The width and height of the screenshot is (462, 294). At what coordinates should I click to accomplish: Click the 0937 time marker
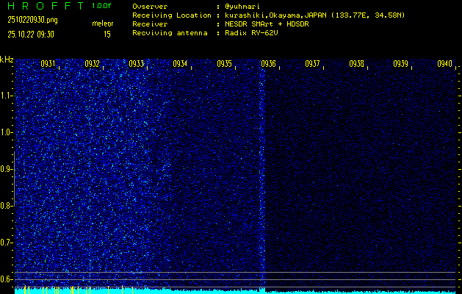(x=312, y=64)
